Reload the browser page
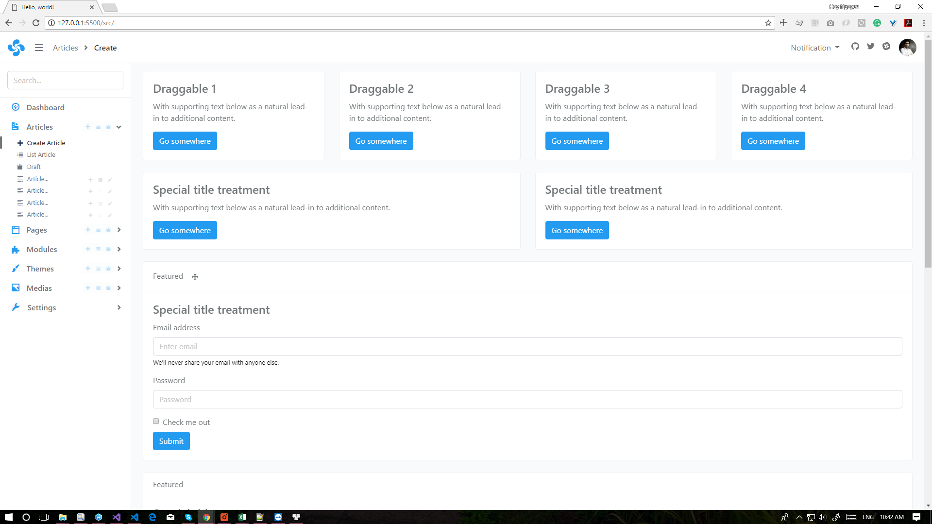The height and width of the screenshot is (524, 932). (36, 23)
